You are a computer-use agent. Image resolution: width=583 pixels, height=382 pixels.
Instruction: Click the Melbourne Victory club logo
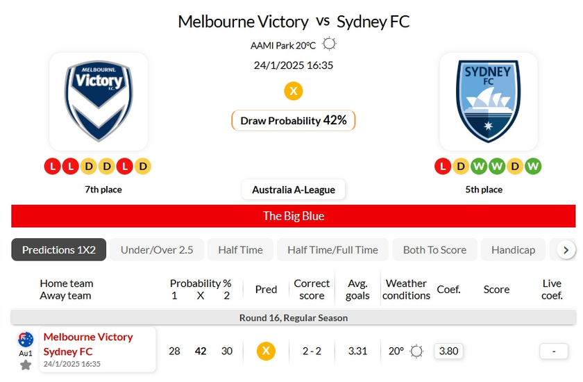pos(99,101)
